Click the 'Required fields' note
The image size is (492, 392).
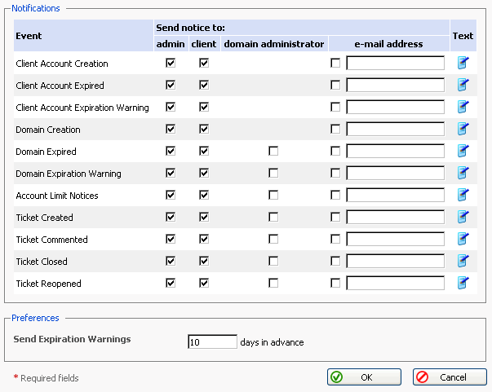click(x=50, y=378)
